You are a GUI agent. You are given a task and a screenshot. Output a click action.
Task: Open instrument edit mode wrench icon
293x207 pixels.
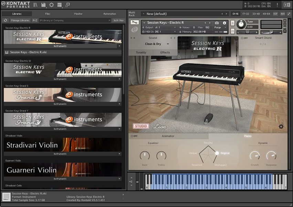tap(135, 23)
